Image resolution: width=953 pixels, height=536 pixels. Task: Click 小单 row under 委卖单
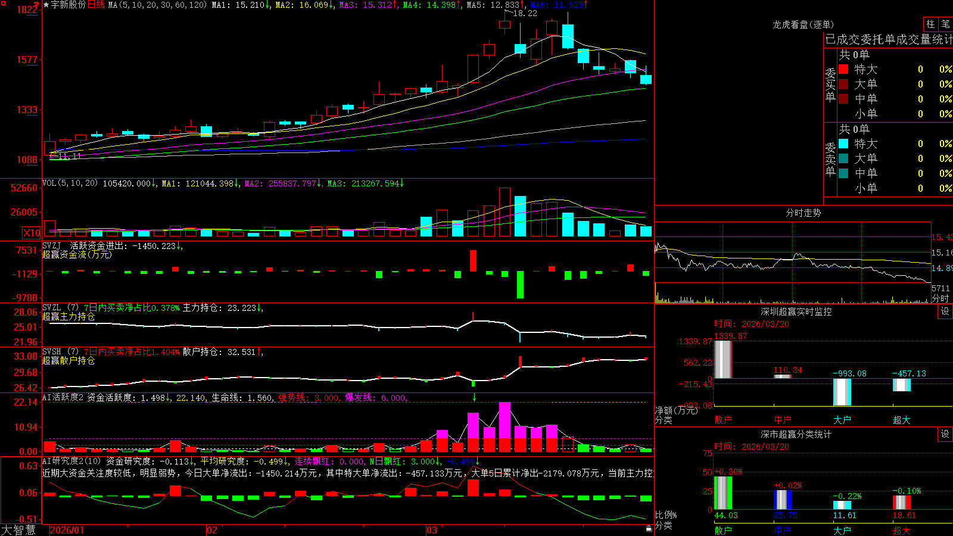(x=895, y=188)
